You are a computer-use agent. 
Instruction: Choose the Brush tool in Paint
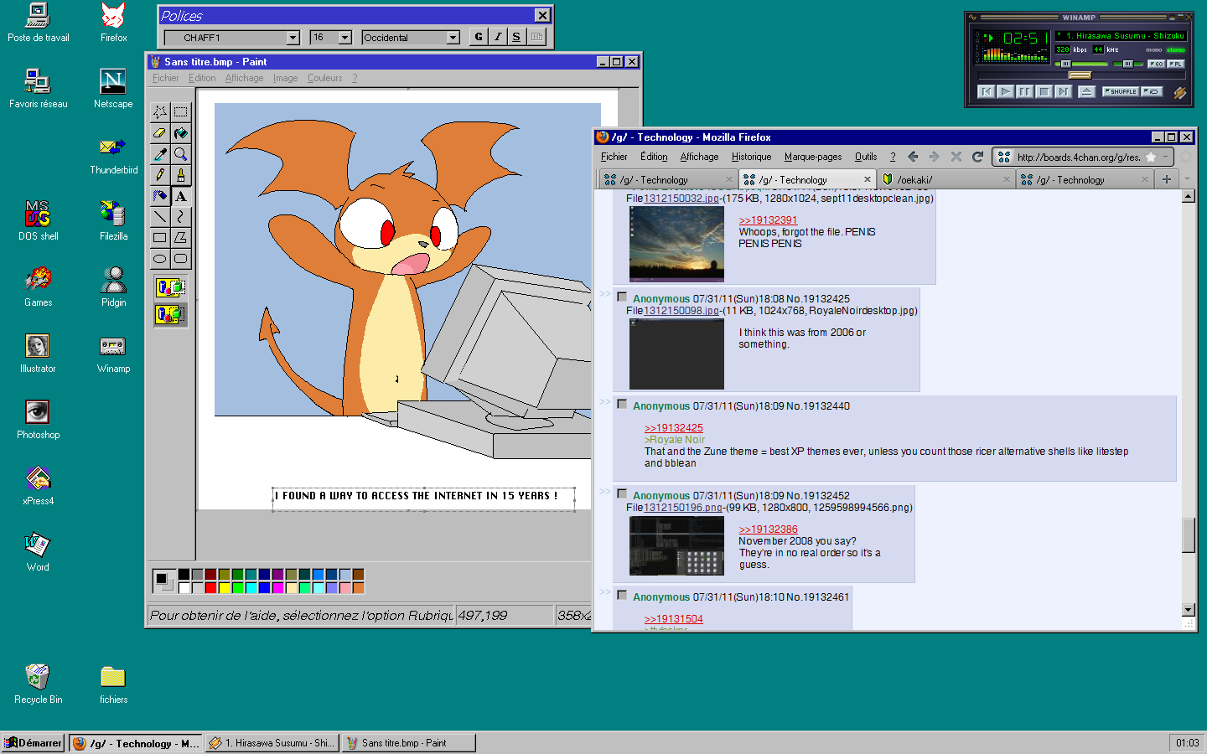tap(180, 175)
